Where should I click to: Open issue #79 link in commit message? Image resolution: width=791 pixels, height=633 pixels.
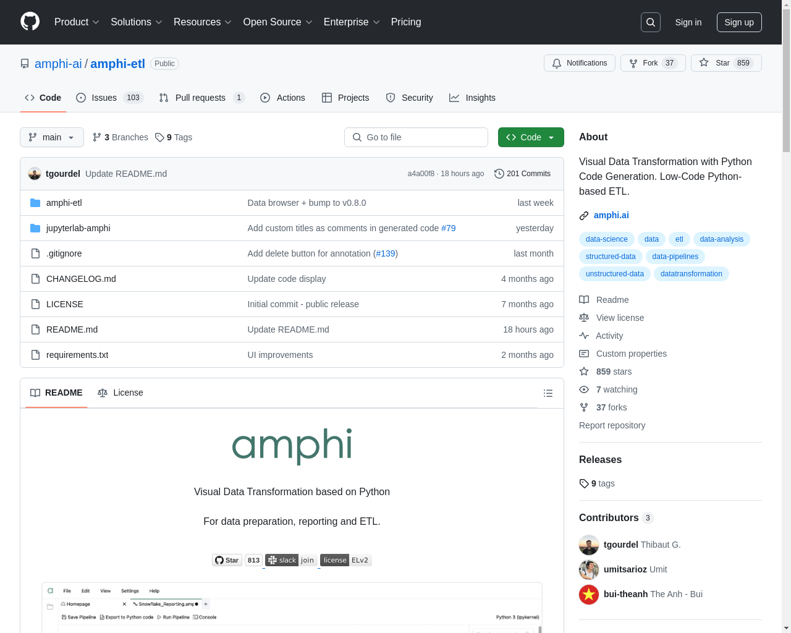449,228
